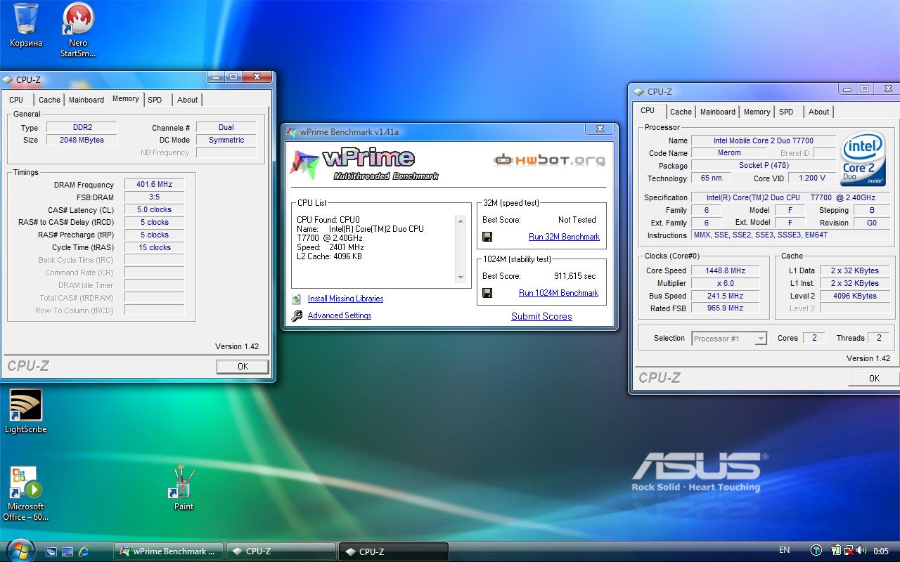Open About tab in left CPU-Z window
The height and width of the screenshot is (562, 900).
coord(187,100)
